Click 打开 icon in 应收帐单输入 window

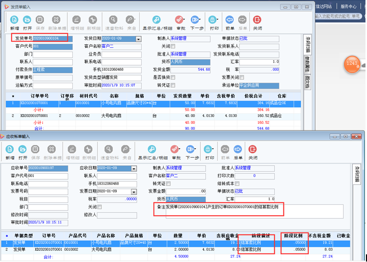tap(22, 149)
